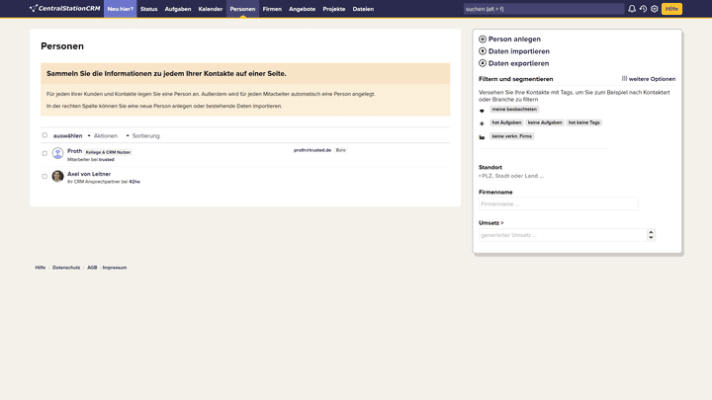Screen dimensions: 712x400
Task: Click the Daten exportieren download icon
Action: pyautogui.click(x=483, y=63)
